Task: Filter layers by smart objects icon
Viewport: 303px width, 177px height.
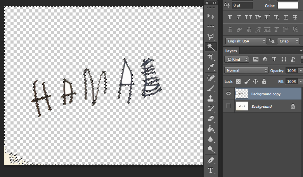Action: [293, 59]
